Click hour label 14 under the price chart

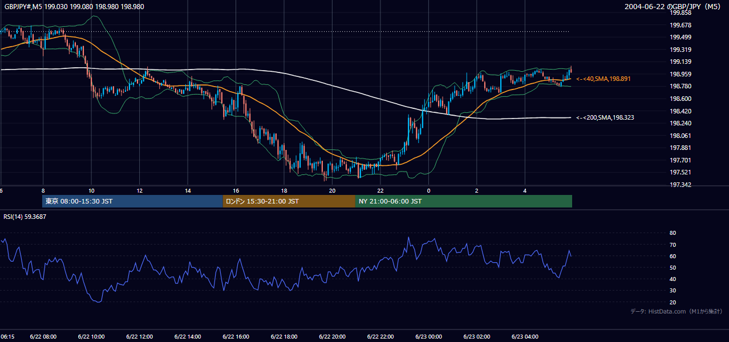click(188, 190)
